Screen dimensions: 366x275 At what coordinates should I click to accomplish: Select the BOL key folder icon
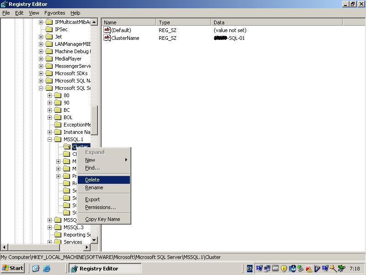coord(58,117)
